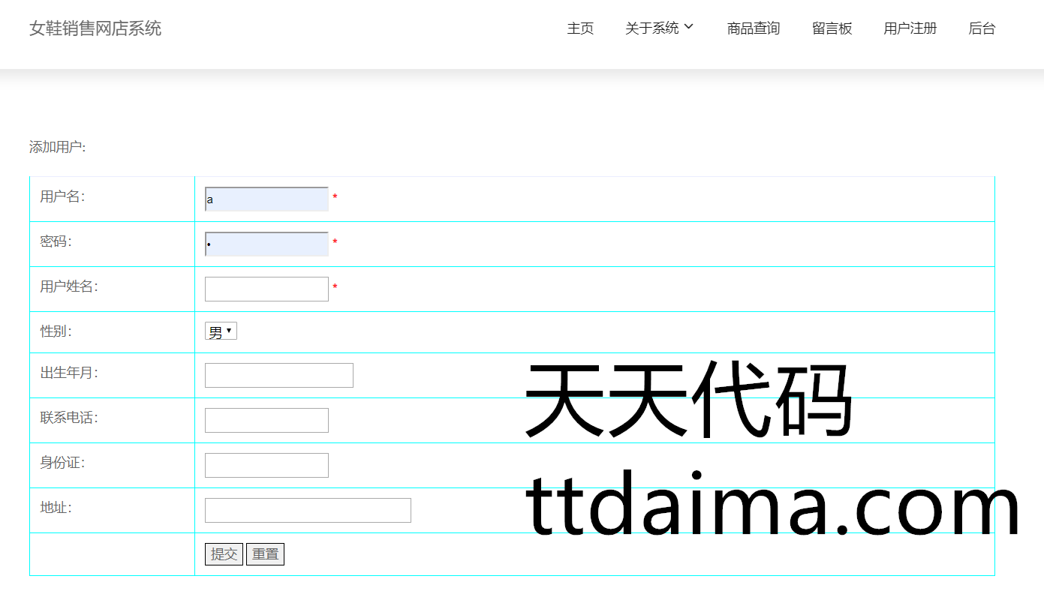Image resolution: width=1044 pixels, height=603 pixels.
Task: Click the 重置 reset button
Action: [x=265, y=554]
